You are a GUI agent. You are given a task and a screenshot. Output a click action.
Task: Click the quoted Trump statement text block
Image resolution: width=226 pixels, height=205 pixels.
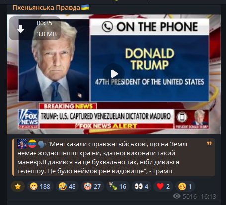pos(114,157)
